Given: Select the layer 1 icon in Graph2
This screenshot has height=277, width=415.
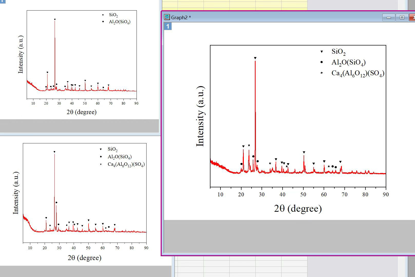Looking at the screenshot, I should pos(168,26).
